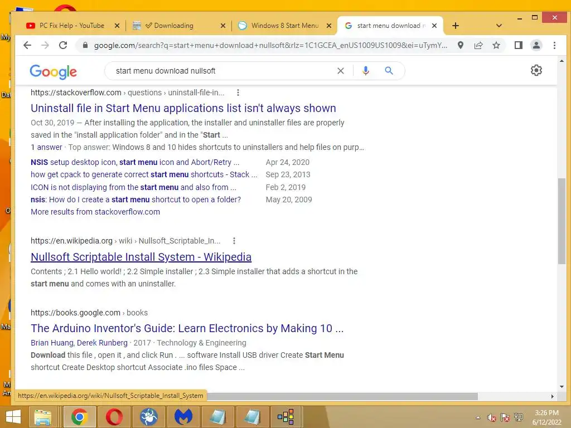The height and width of the screenshot is (428, 571).
Task: Click the Chrome address bar URL
Action: [x=270, y=45]
